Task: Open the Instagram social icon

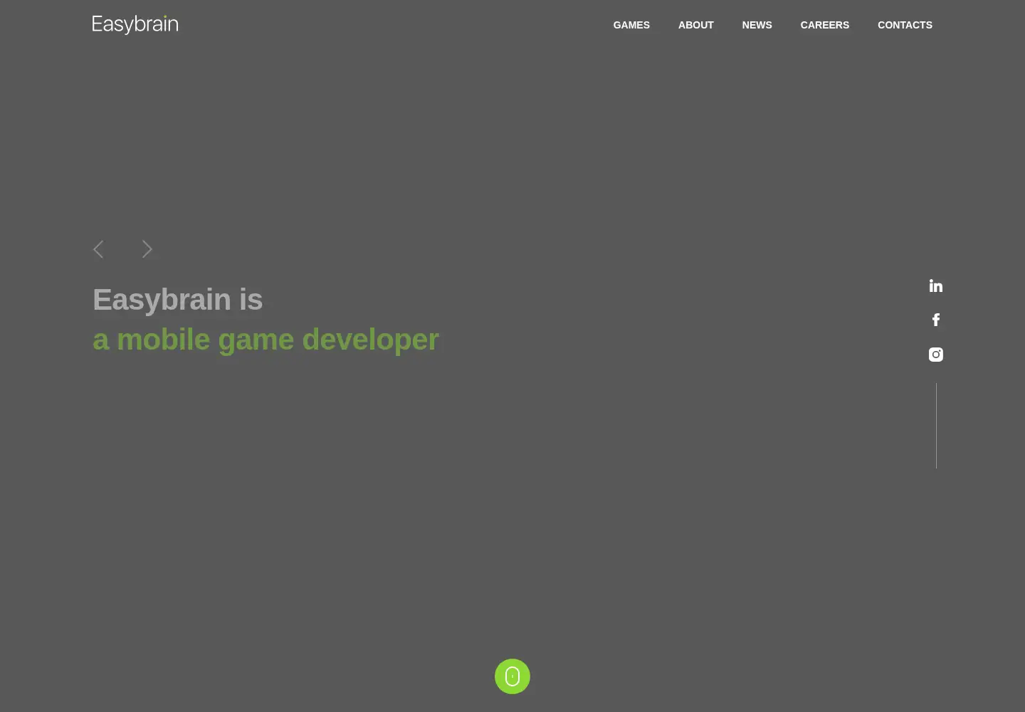Action: (x=936, y=355)
